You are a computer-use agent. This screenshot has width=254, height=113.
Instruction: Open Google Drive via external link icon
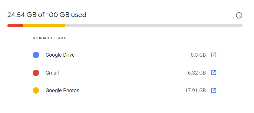coord(214,55)
